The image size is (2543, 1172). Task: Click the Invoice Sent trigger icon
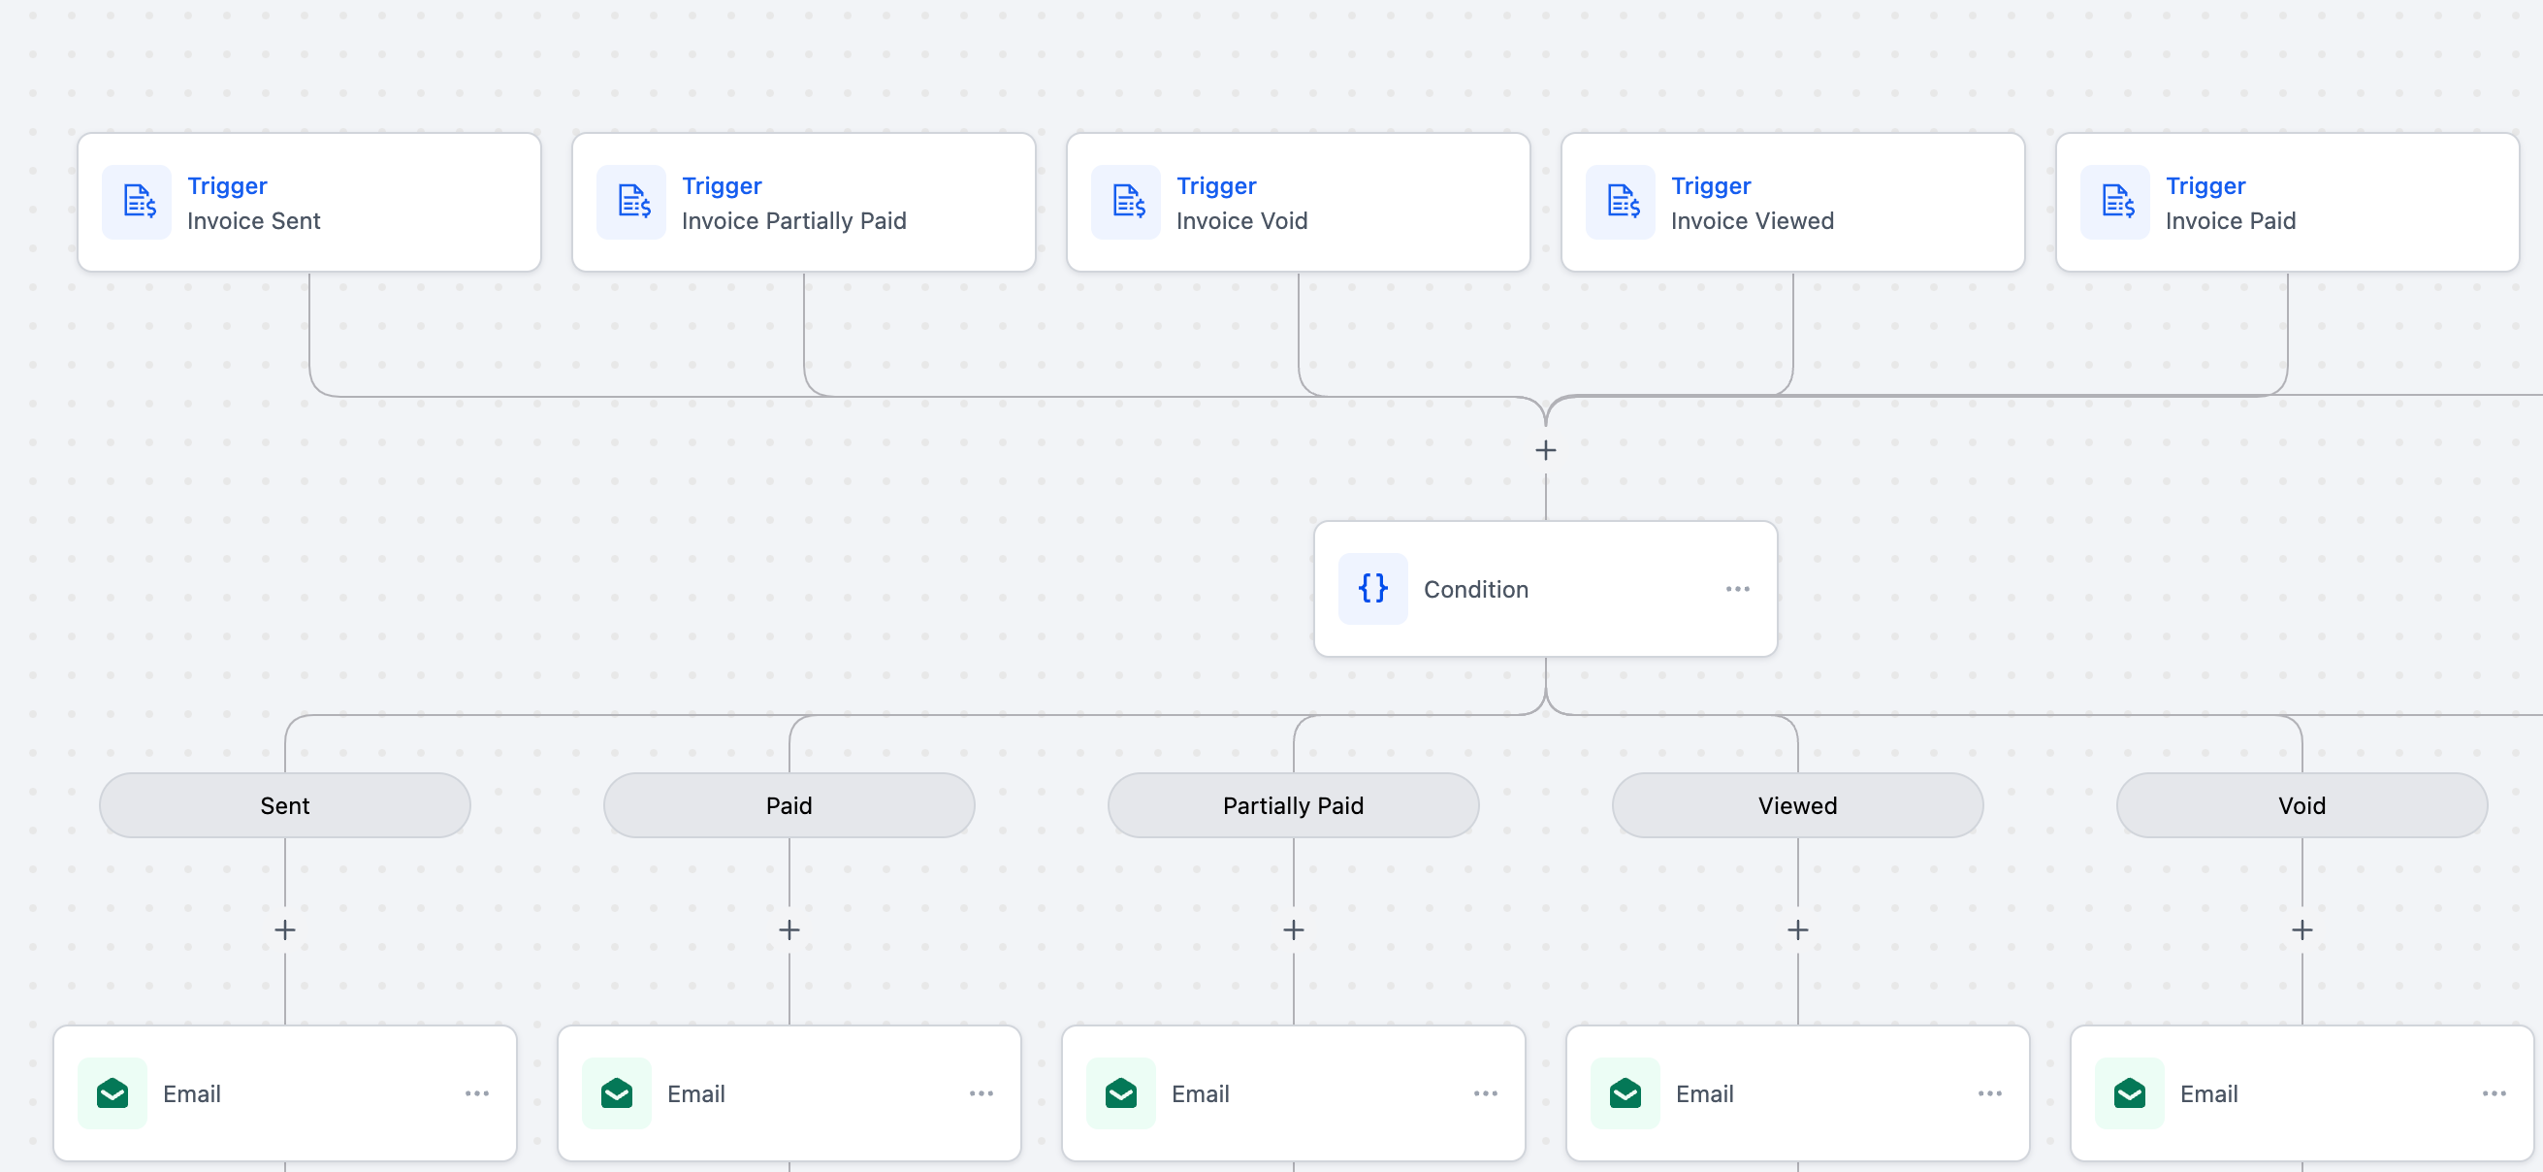pos(137,202)
